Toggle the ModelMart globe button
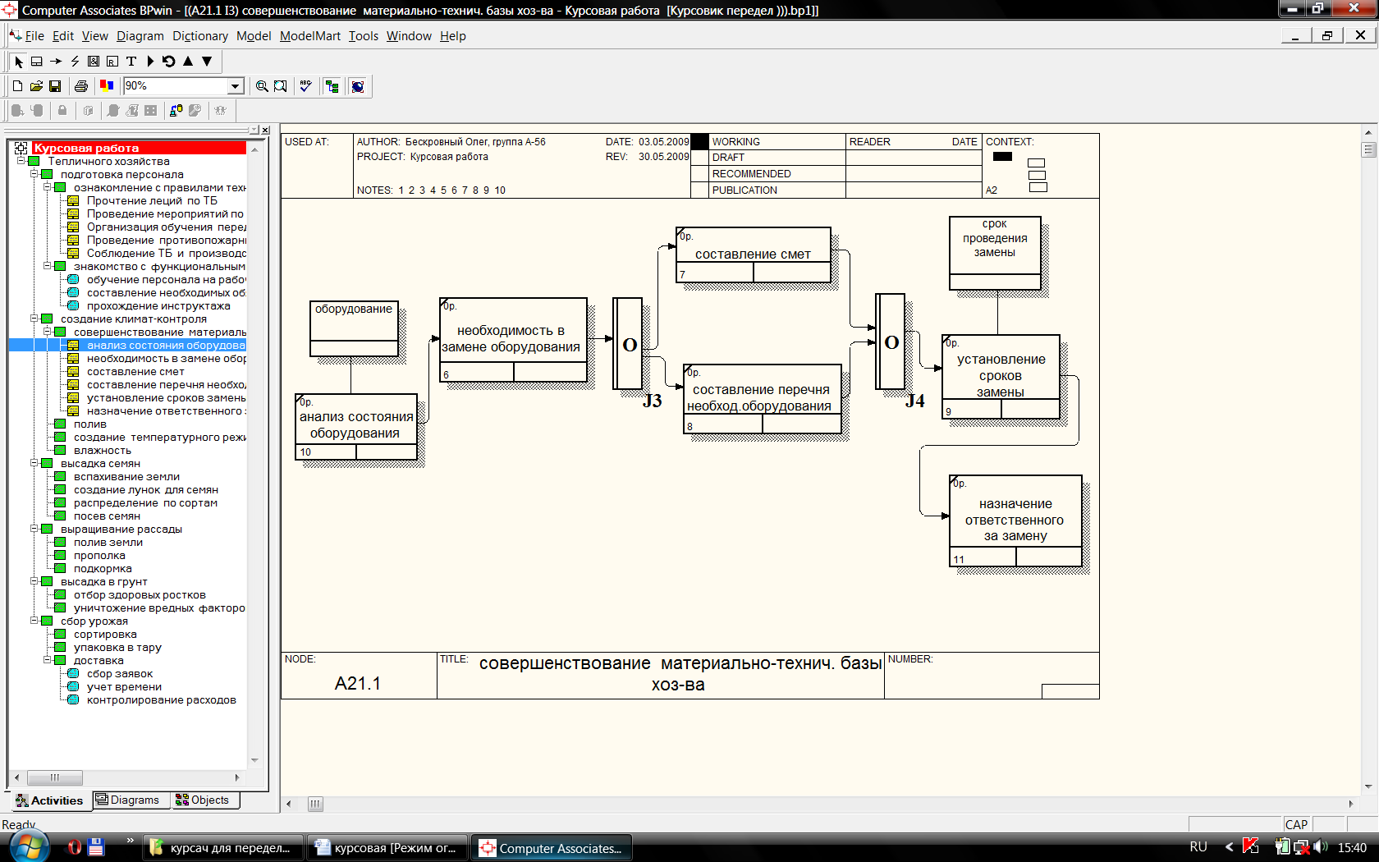This screenshot has height=862, width=1379. [x=358, y=86]
